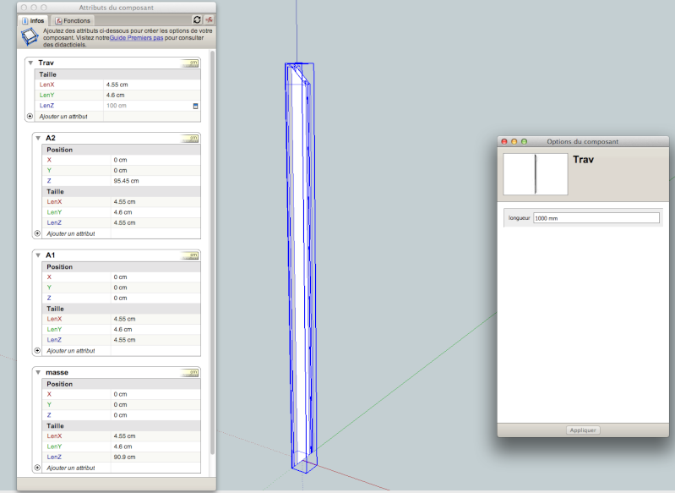Click the Position header in the masse section
Image resolution: width=675 pixels, height=493 pixels.
click(59, 384)
